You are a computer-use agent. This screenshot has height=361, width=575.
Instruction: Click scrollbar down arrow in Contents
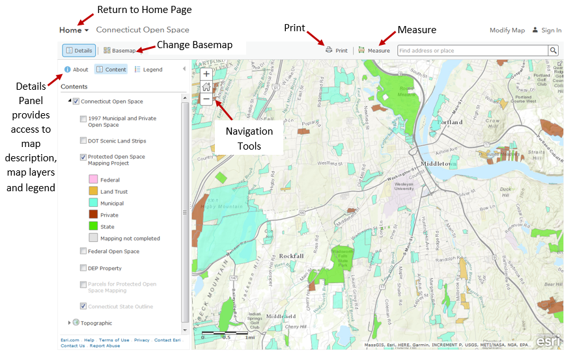tap(185, 330)
